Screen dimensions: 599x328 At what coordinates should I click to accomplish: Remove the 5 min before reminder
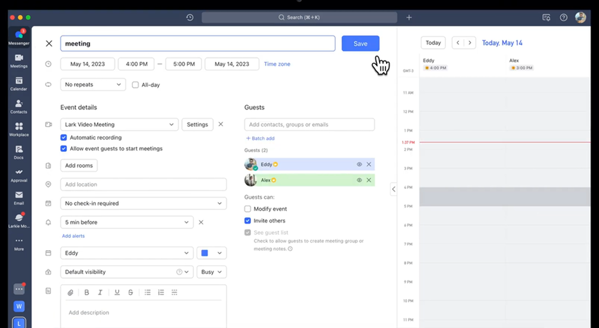point(201,222)
